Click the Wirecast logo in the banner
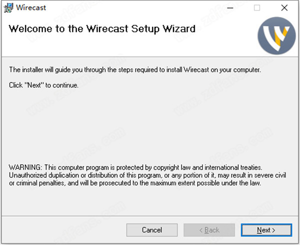 276,35
